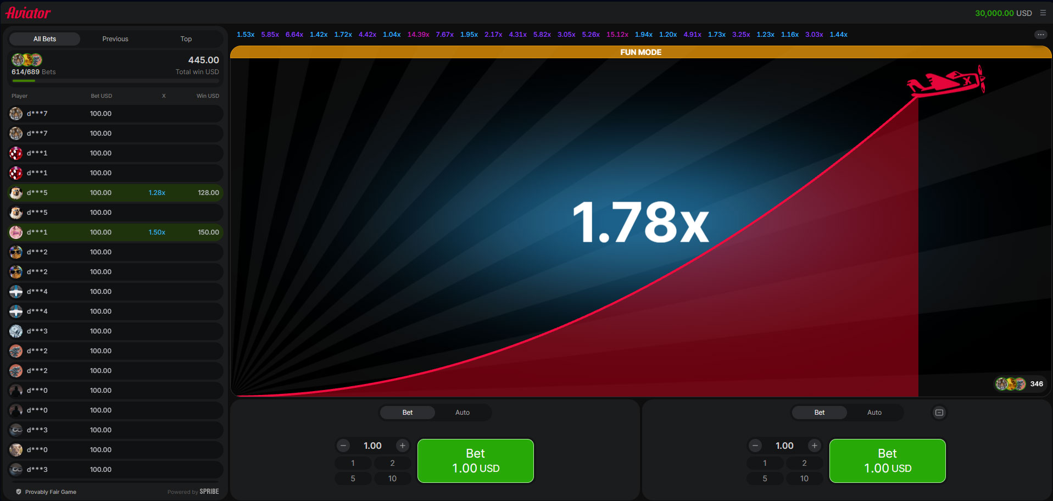Click the Provably Fair Game shield icon

tap(19, 492)
